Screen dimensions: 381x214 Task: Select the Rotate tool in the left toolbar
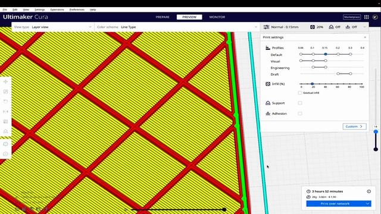[x=5, y=102]
